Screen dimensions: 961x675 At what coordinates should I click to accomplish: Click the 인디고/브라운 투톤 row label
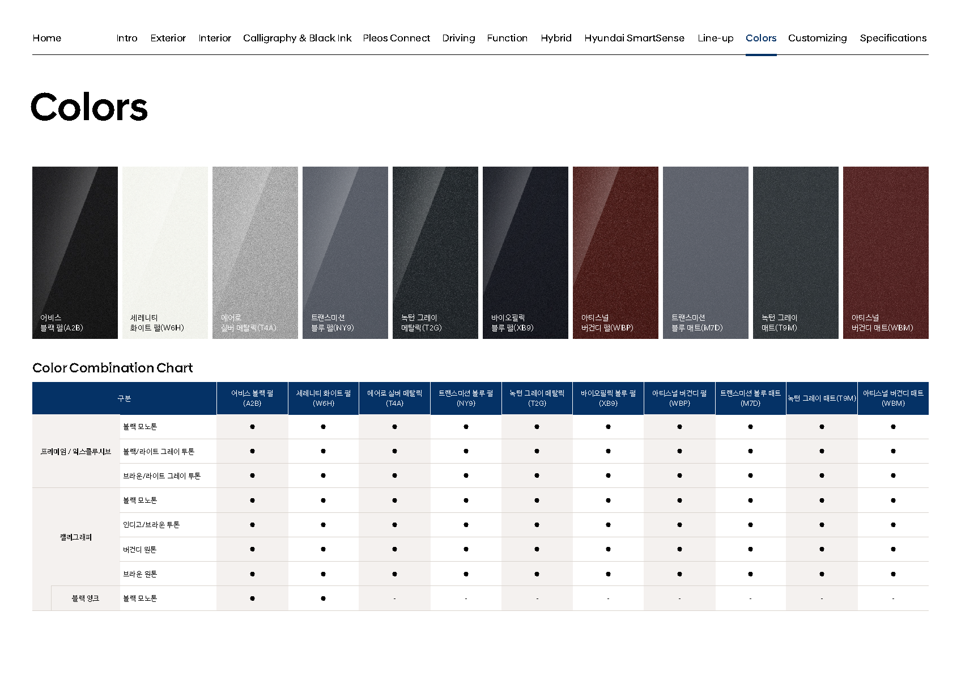[x=151, y=525]
